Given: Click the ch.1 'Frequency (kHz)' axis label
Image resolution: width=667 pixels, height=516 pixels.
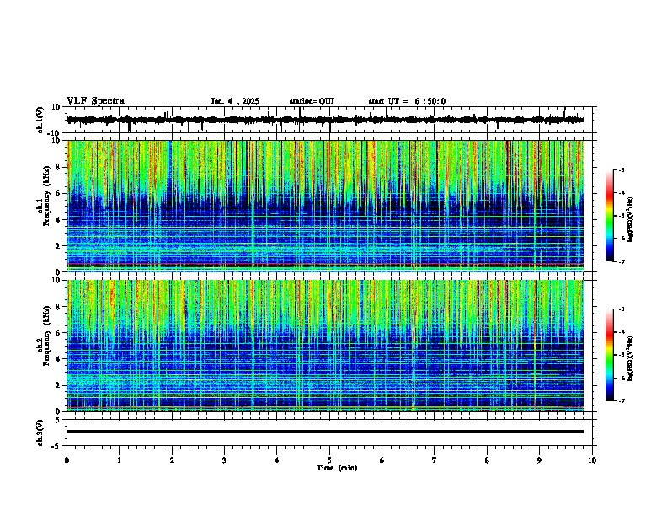Looking at the screenshot, I should (x=46, y=196).
